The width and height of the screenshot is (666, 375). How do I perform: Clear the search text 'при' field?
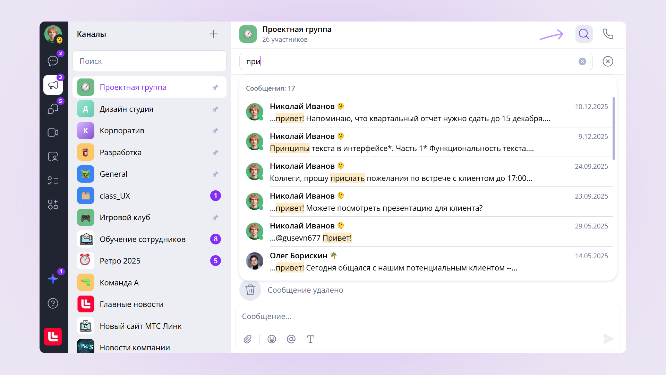(582, 61)
